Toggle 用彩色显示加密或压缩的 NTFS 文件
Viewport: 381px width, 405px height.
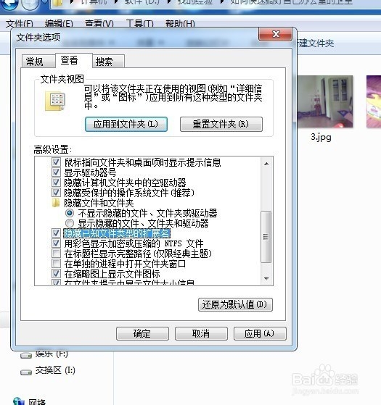[x=56, y=243]
